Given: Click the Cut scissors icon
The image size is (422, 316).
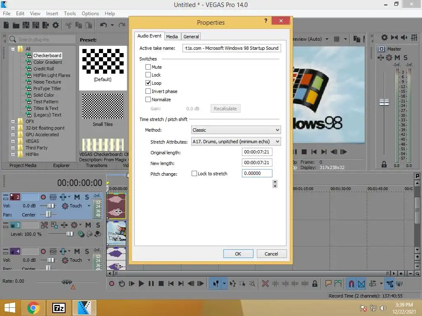Looking at the screenshot, I should (69, 25).
